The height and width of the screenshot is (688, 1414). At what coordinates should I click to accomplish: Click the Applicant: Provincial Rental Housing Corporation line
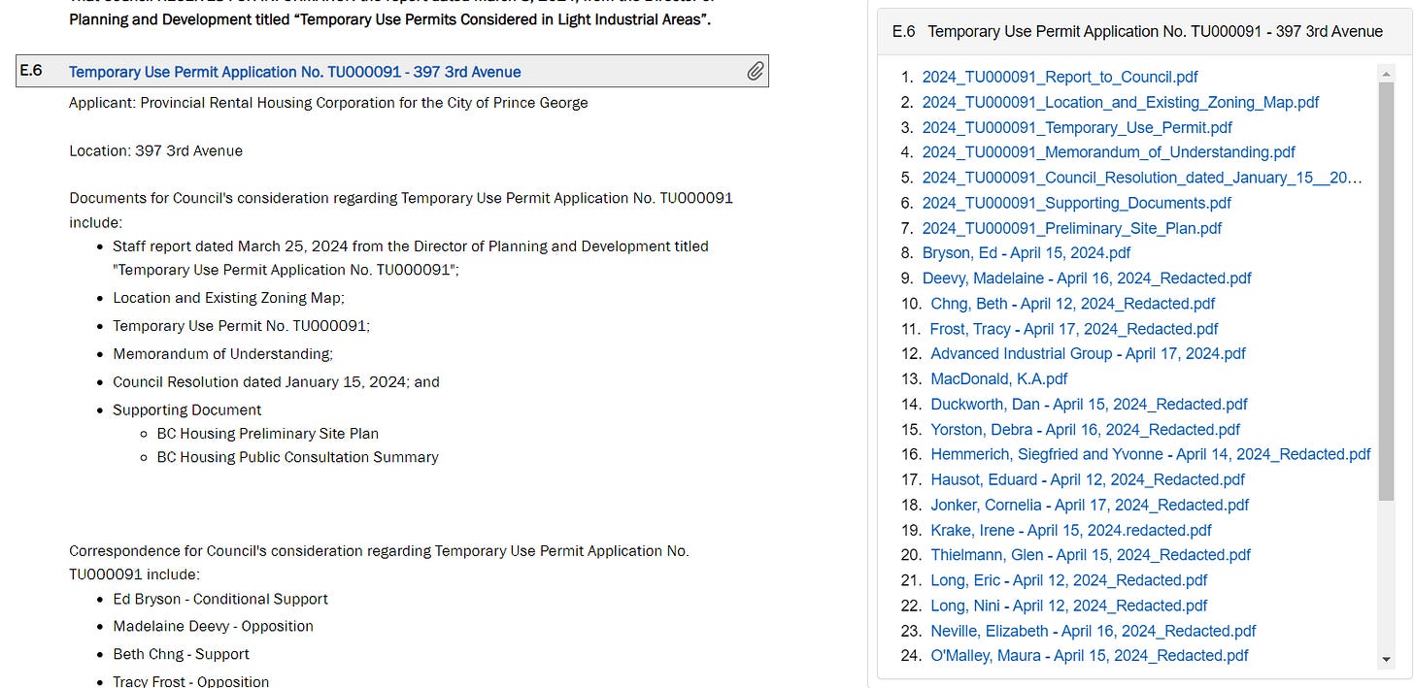[328, 103]
